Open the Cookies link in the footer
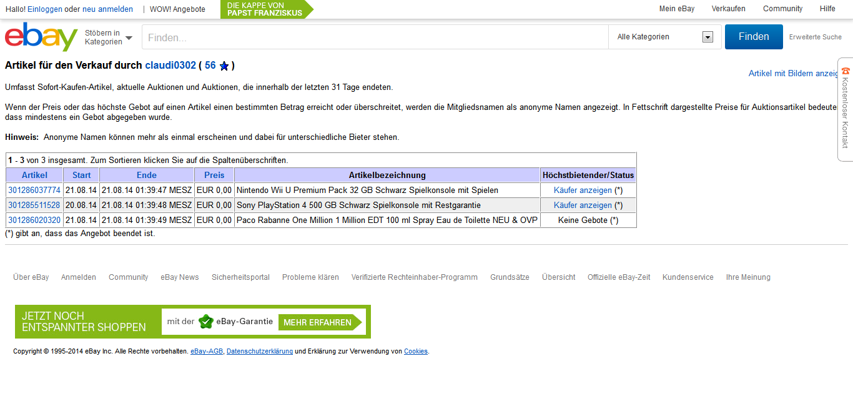Viewport: 853px width, 396px height. pyautogui.click(x=416, y=352)
